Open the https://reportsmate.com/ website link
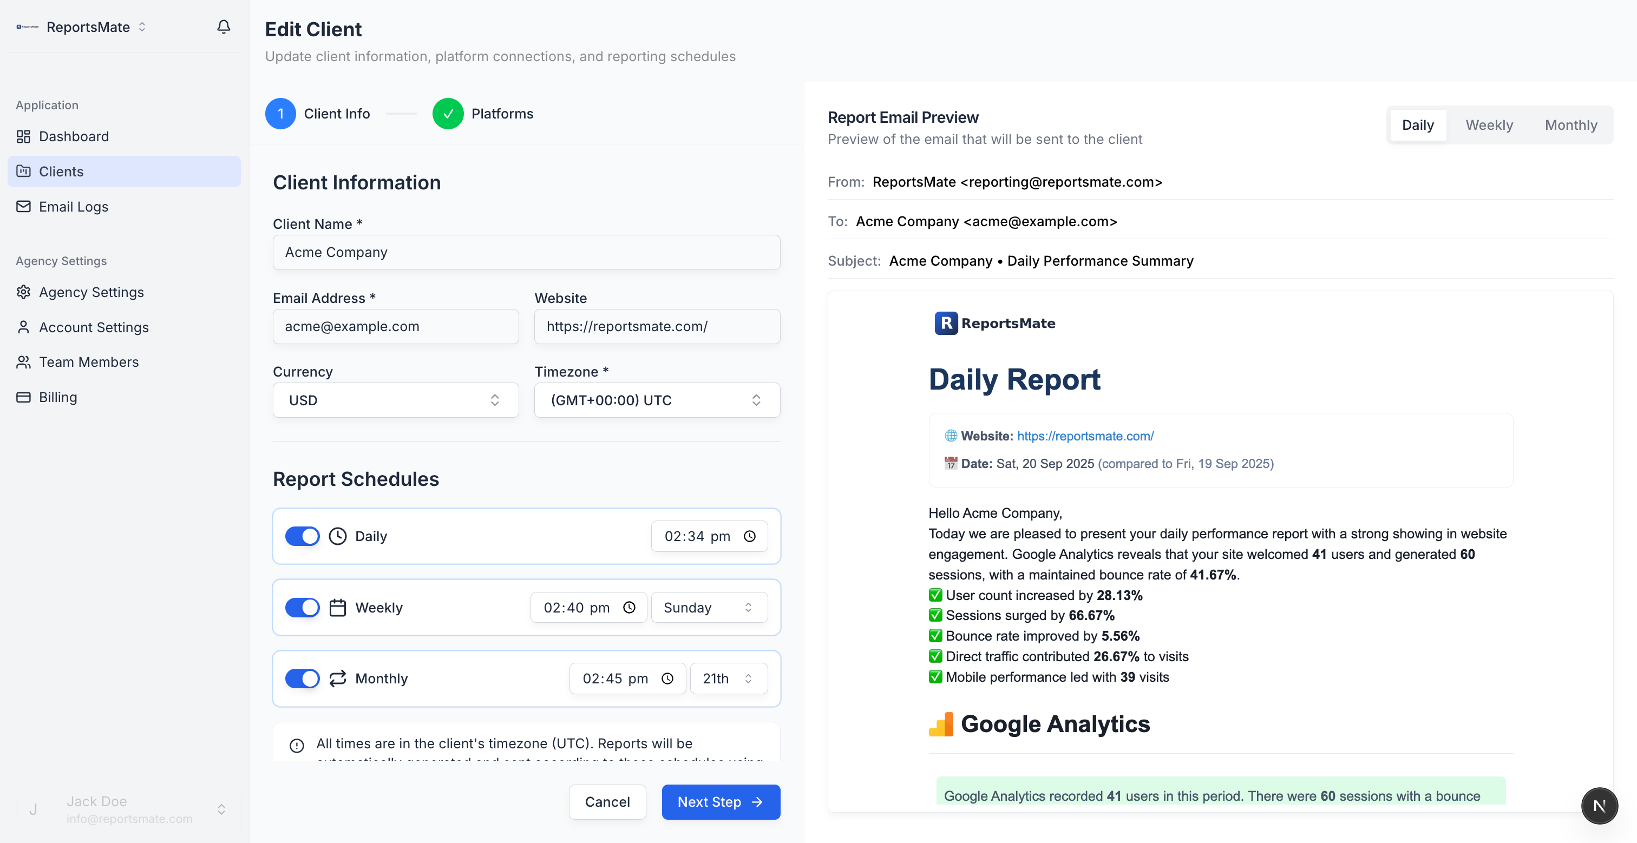The height and width of the screenshot is (843, 1637). pos(1085,436)
